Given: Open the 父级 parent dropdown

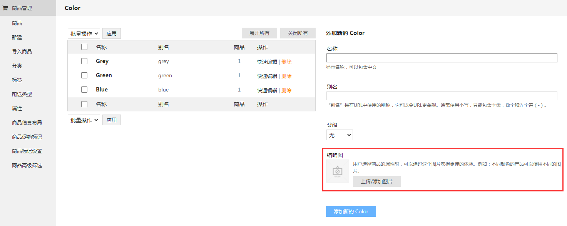Looking at the screenshot, I should pyautogui.click(x=340, y=135).
